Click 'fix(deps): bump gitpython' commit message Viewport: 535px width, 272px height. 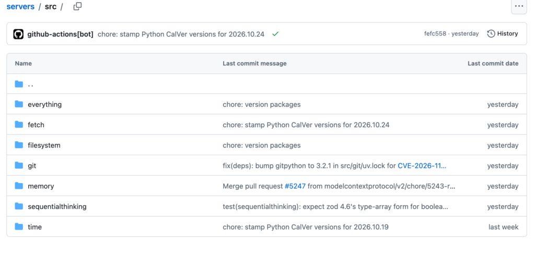click(x=309, y=166)
